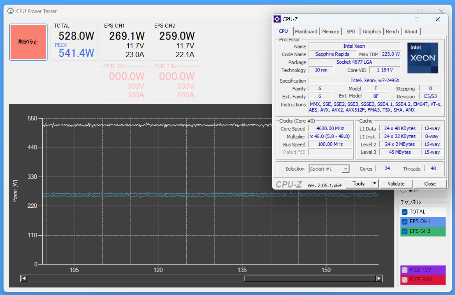Click the Specification field w7-2495X

pos(375,81)
